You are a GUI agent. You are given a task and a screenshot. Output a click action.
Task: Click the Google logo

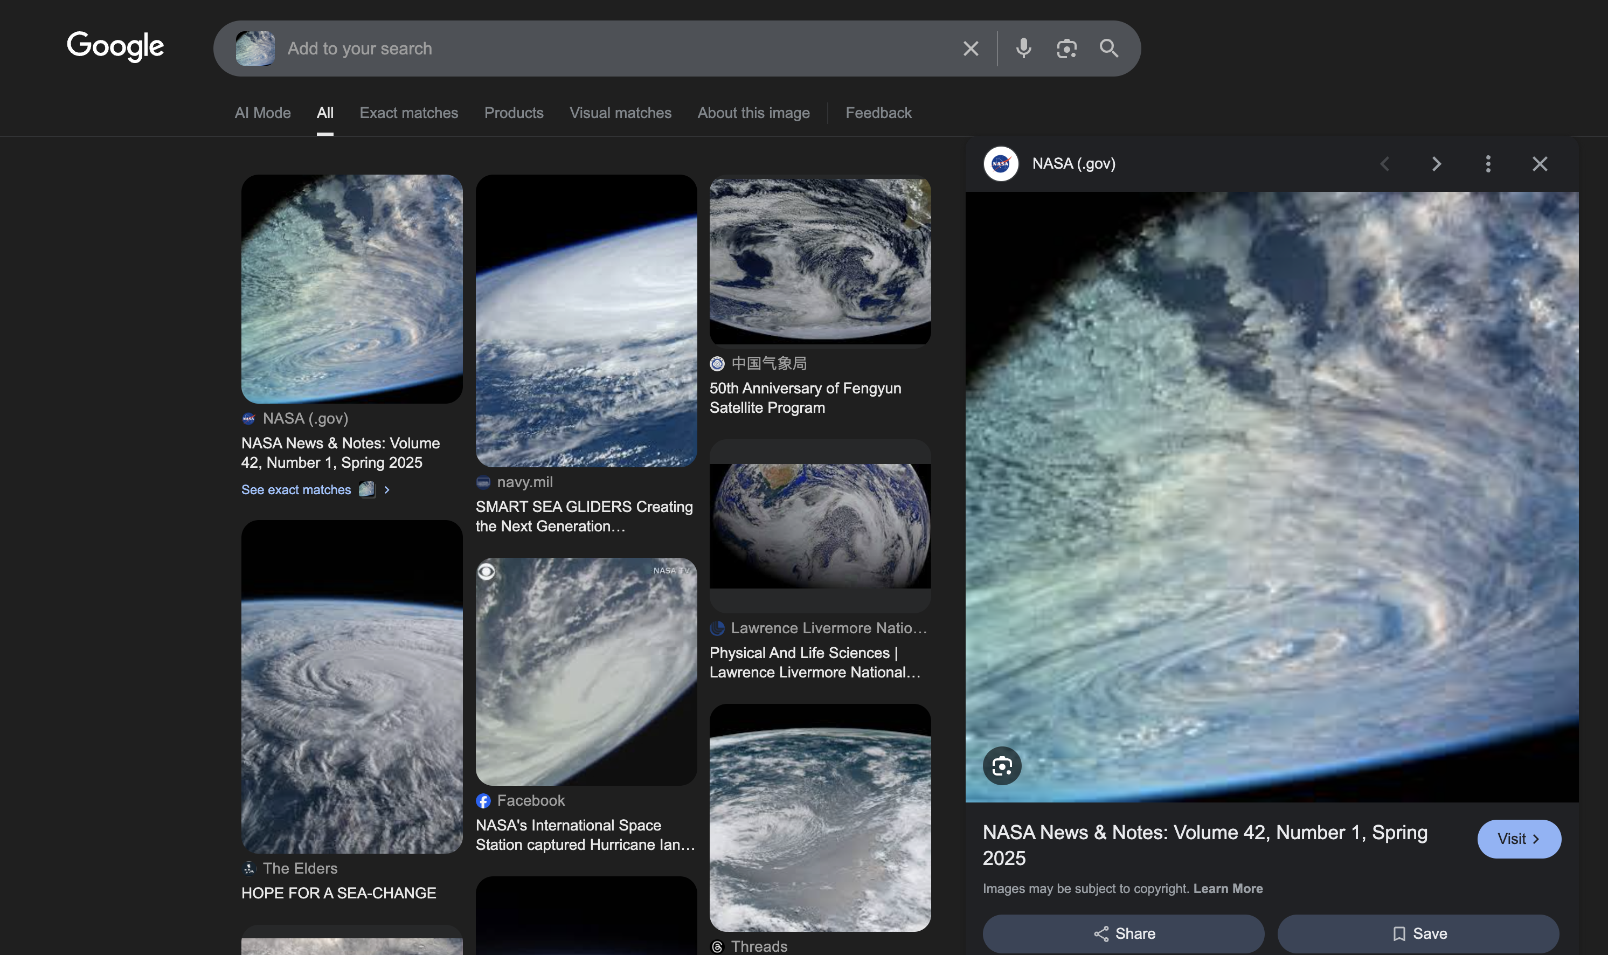point(115,46)
